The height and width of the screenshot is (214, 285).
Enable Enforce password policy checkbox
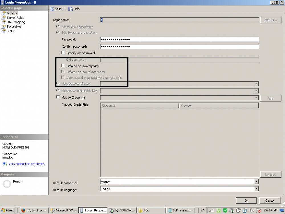tap(63, 66)
